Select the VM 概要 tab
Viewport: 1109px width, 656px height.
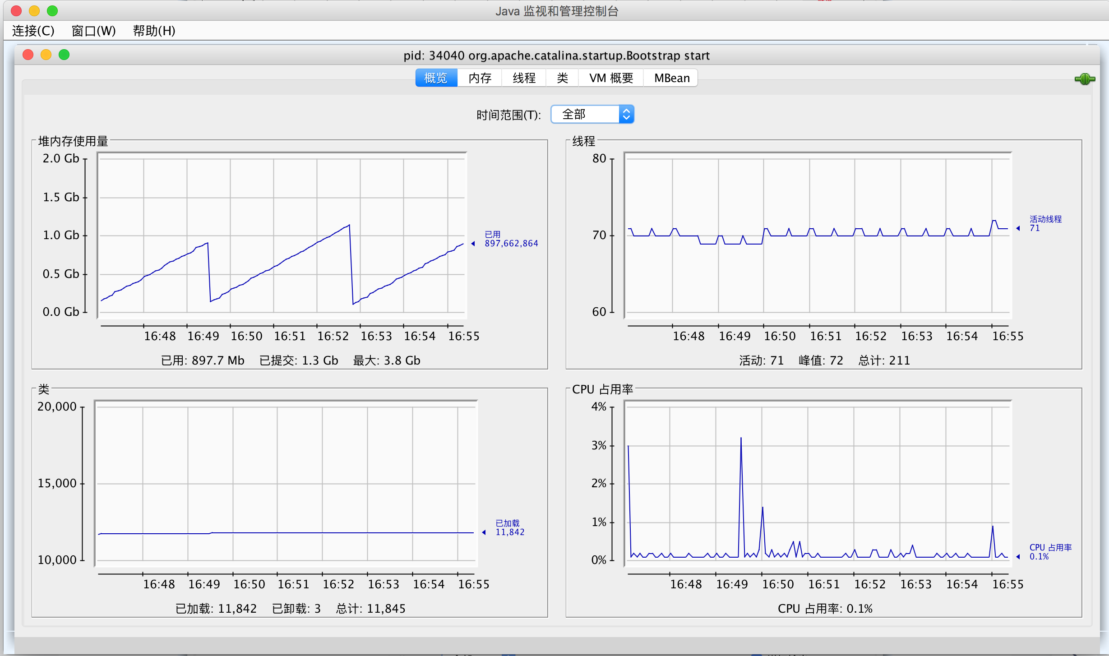click(x=611, y=78)
